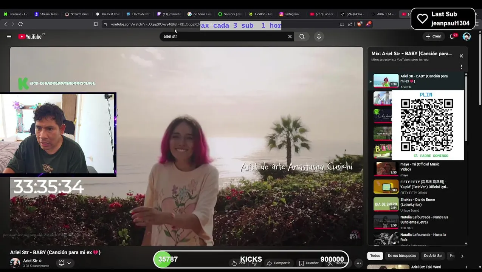Switch to (99+) TikTok tab
Viewport: 482px width, 272px height.
(353, 14)
